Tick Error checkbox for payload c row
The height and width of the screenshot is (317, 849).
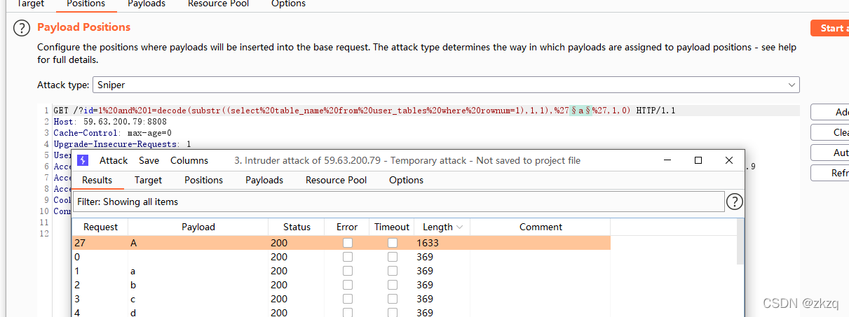click(347, 299)
